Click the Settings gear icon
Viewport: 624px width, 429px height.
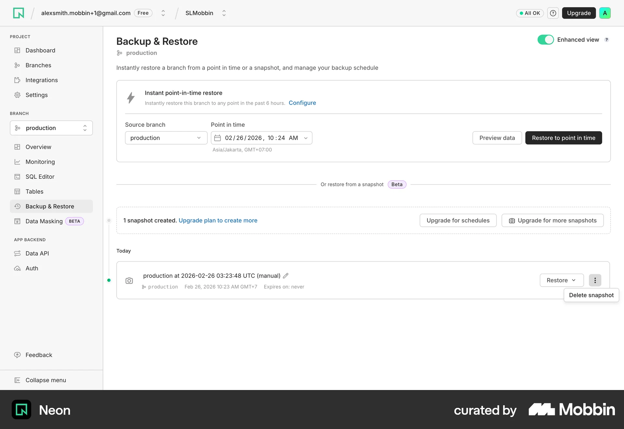pyautogui.click(x=17, y=95)
